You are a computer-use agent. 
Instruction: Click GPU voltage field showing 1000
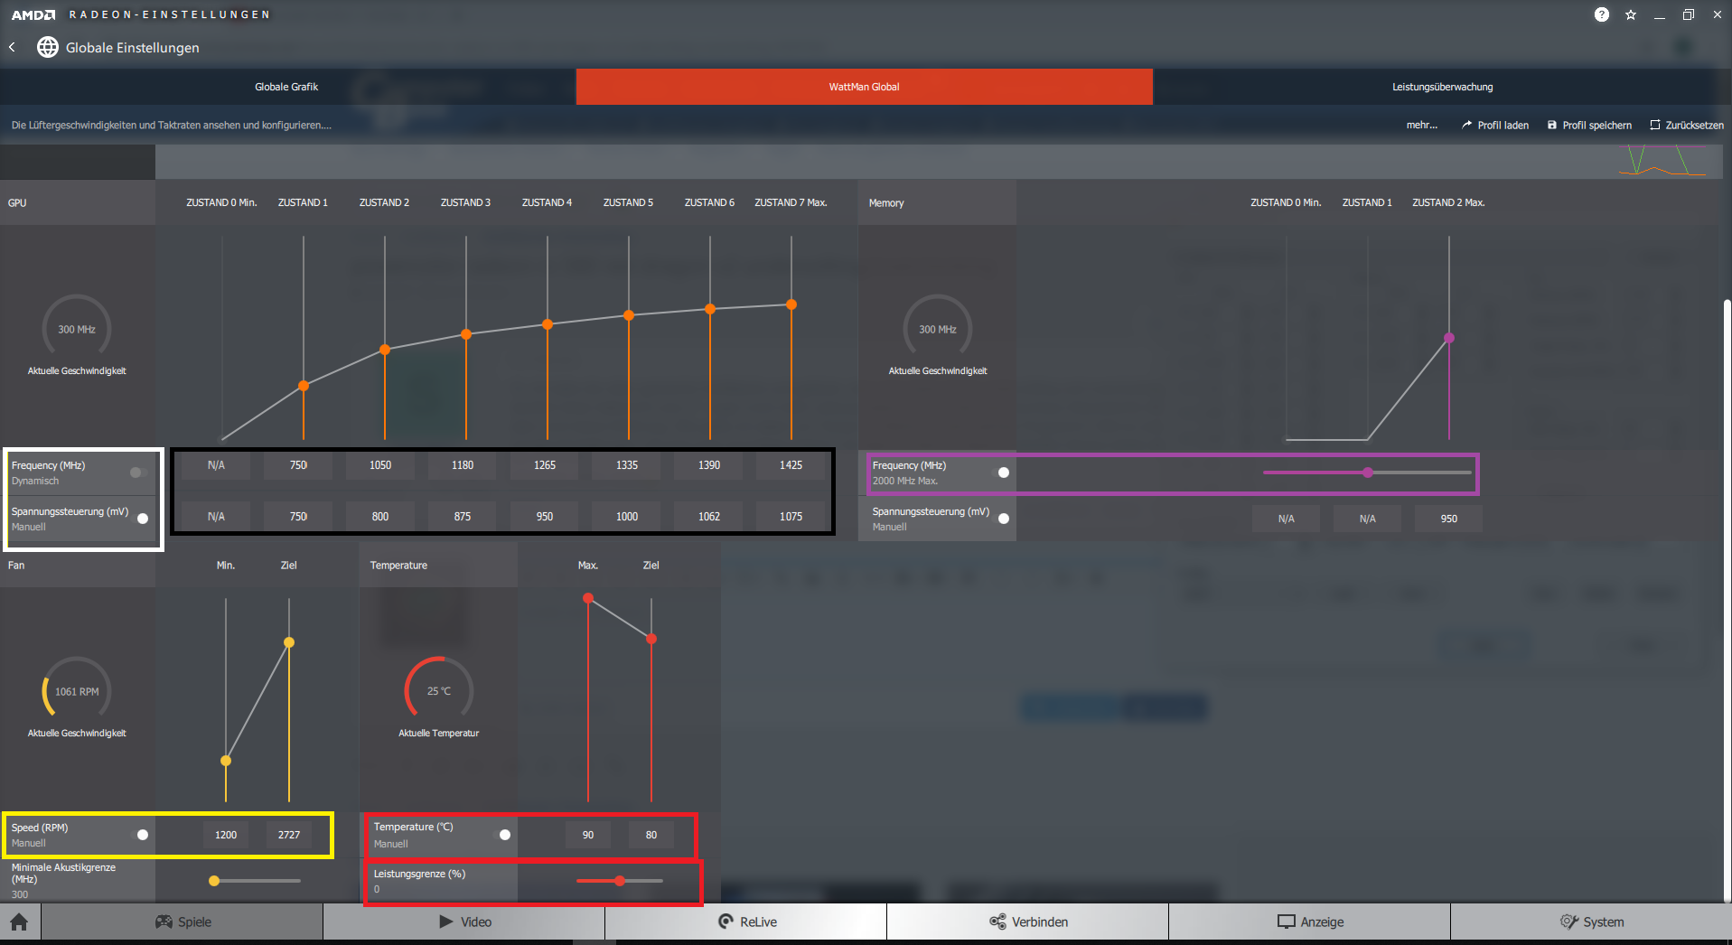(x=627, y=517)
